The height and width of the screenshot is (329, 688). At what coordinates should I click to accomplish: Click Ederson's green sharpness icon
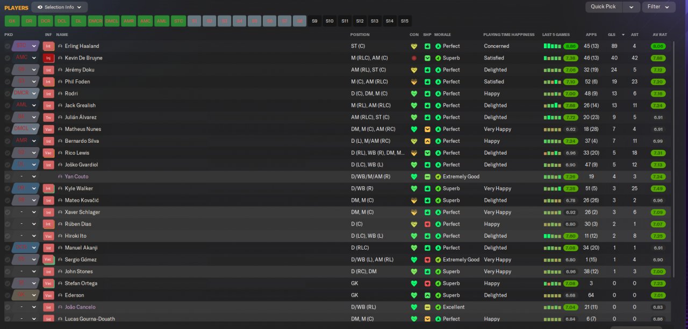(427, 295)
